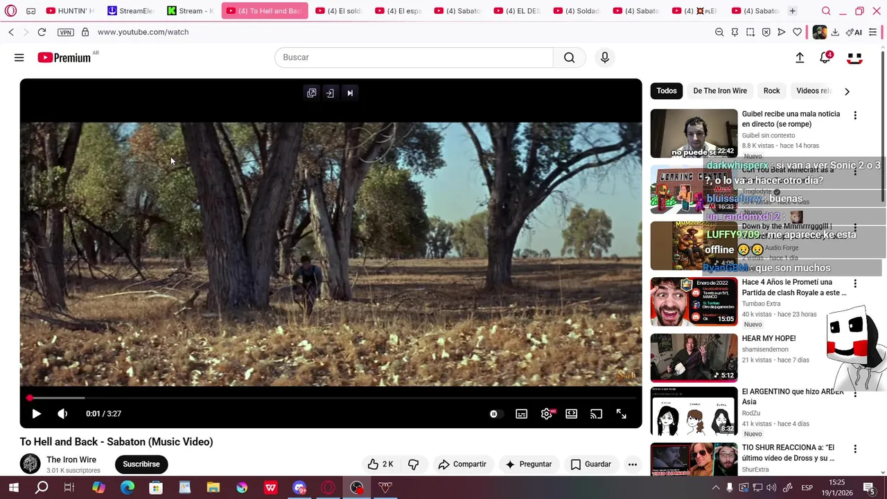This screenshot has height=499, width=887.
Task: Toggle theater mode
Action: click(x=571, y=414)
